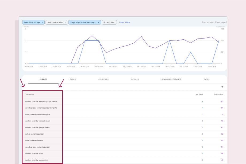Select the query row notion content calendar
This screenshot has height=164, width=246.
pyautogui.click(x=35, y=134)
